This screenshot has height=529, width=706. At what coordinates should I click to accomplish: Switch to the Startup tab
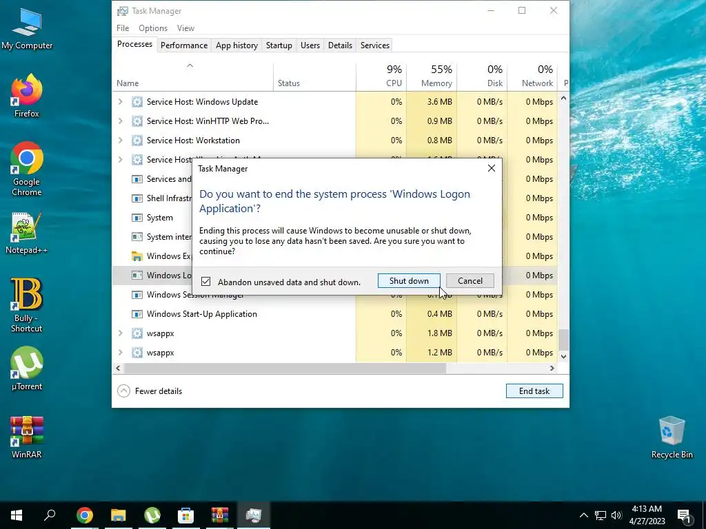(x=279, y=45)
